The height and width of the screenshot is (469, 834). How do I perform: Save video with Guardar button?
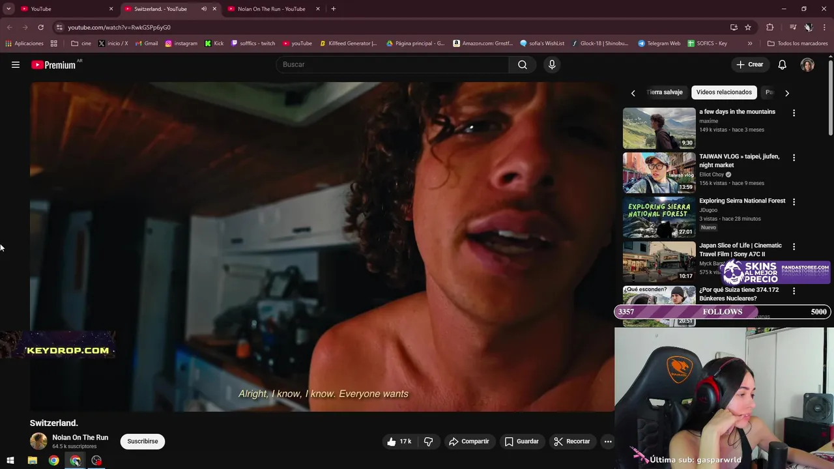tap(522, 442)
